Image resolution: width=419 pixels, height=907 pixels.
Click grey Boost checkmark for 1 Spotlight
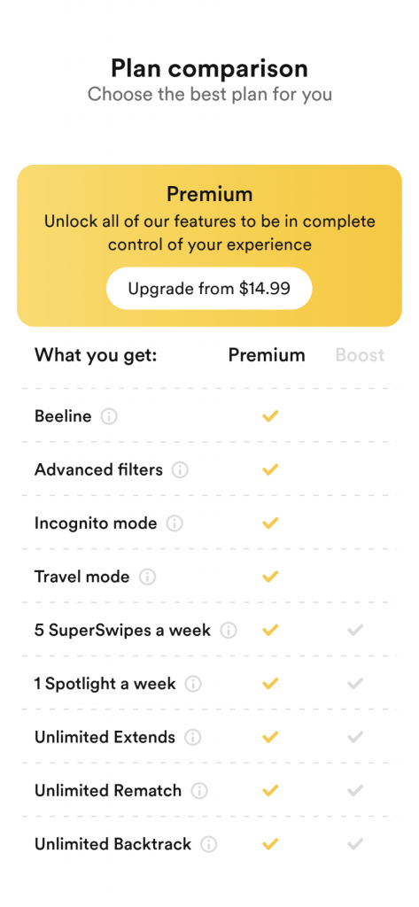tap(355, 684)
